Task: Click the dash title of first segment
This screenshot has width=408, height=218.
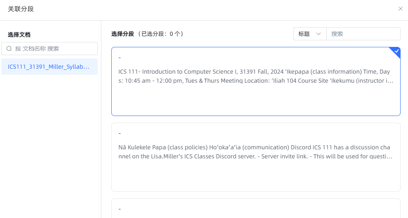Action: [x=120, y=58]
